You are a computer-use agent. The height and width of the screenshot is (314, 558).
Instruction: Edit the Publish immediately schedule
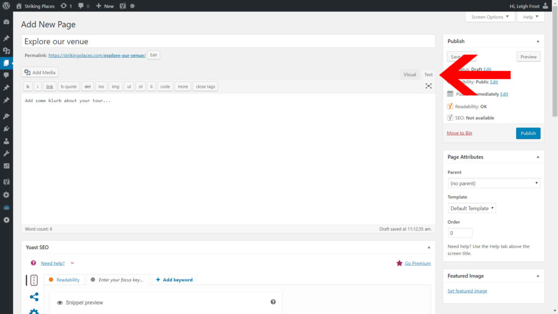point(504,94)
